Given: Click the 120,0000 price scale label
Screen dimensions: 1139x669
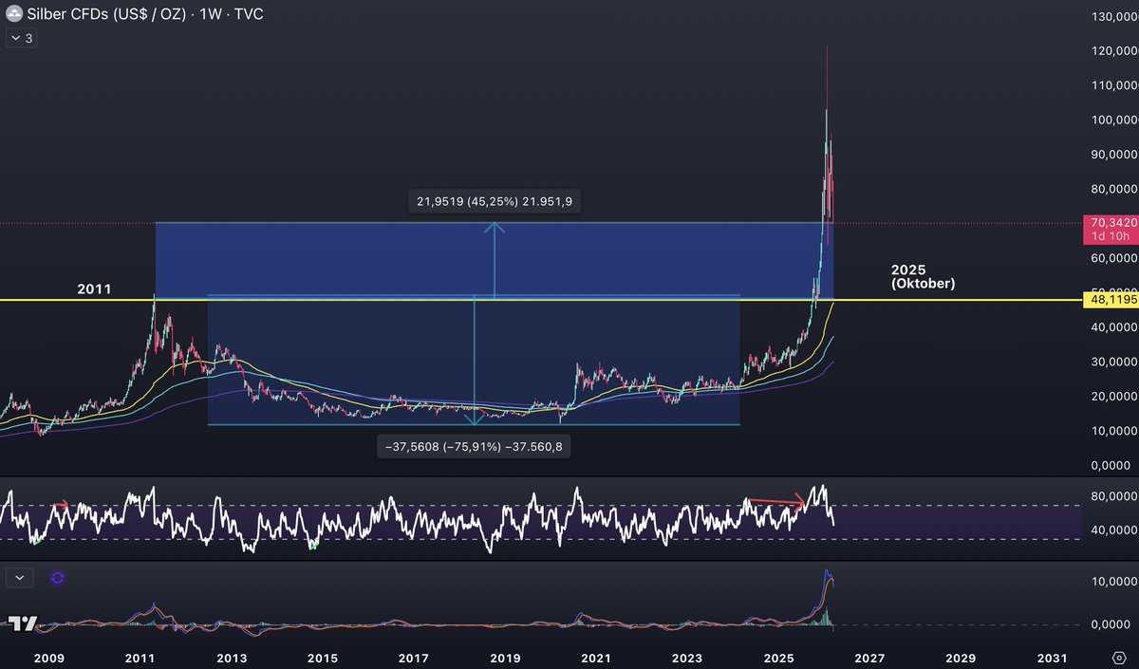Looking at the screenshot, I should coord(1112,50).
